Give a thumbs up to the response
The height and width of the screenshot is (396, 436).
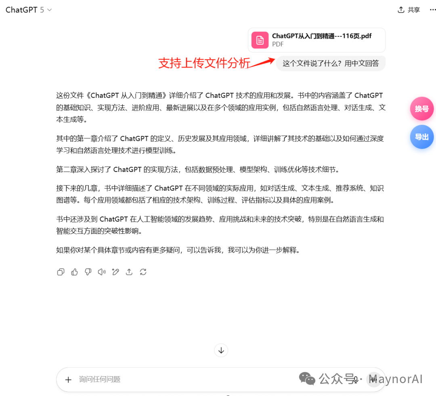[x=74, y=272]
